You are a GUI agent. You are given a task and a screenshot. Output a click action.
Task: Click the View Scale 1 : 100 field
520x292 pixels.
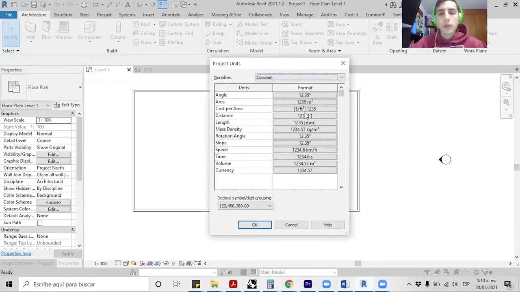(x=53, y=120)
